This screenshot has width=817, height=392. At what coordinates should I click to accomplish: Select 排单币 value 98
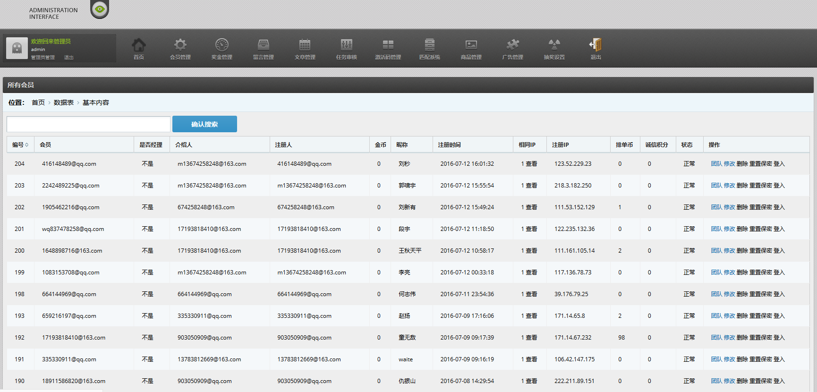621,338
